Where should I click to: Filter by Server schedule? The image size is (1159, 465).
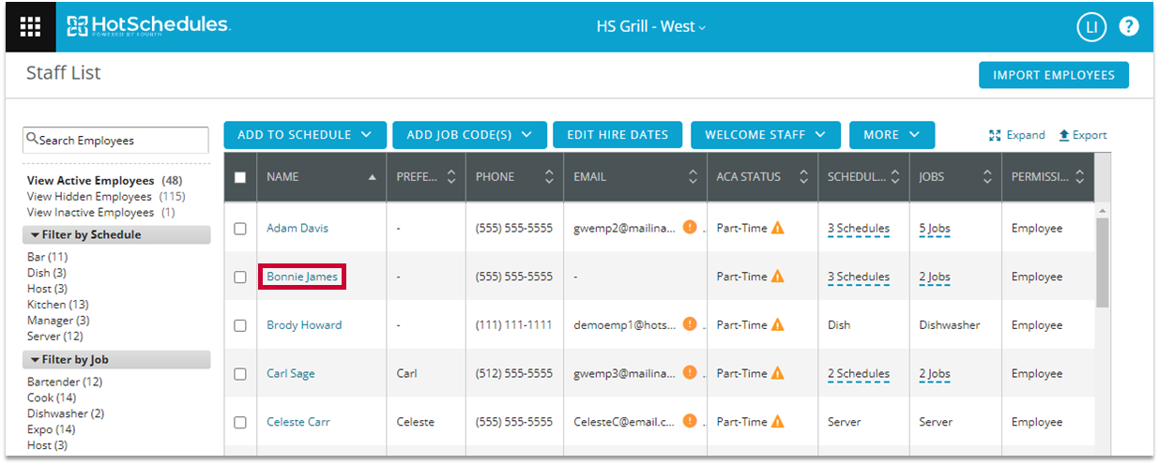[55, 337]
